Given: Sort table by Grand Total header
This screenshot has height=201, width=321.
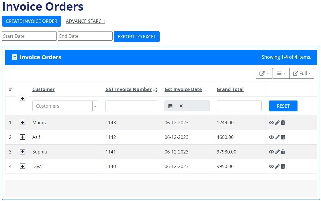Looking at the screenshot, I should pos(230,89).
